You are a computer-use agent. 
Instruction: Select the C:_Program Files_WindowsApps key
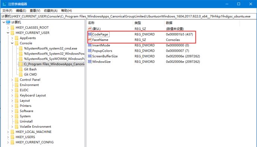54,64
